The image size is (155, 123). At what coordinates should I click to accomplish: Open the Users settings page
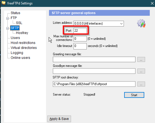(x=15, y=38)
